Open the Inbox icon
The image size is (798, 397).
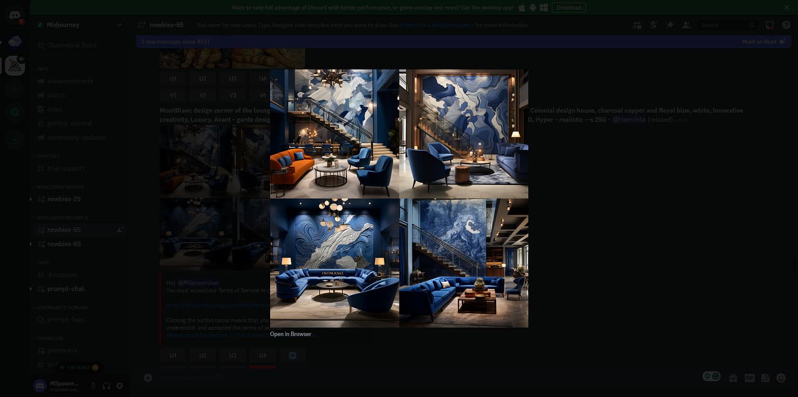coord(769,24)
